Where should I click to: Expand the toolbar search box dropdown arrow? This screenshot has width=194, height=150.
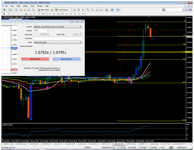point(183,10)
